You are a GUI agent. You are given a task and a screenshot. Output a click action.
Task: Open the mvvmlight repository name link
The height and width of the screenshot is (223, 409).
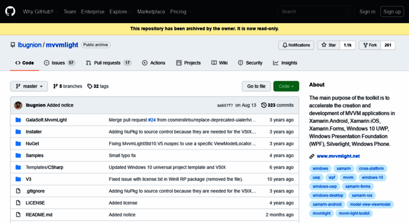62,45
